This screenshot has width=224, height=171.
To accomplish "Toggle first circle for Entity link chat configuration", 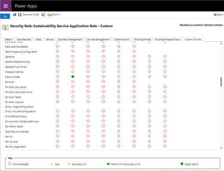I will point(58,111).
